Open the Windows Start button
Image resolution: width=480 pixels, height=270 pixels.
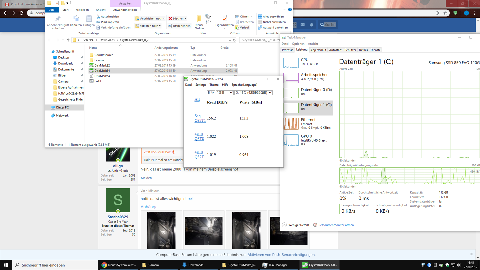pyautogui.click(x=6, y=265)
